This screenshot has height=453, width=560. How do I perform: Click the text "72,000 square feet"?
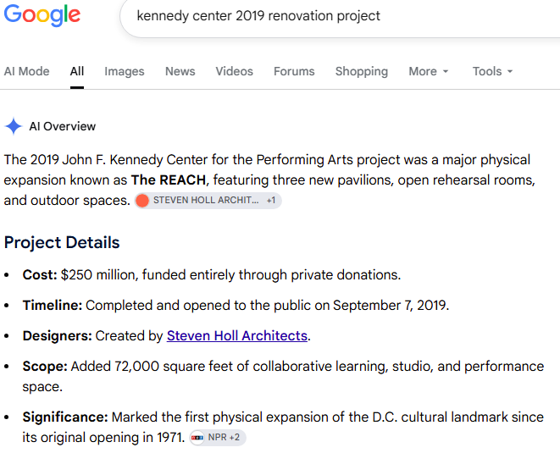tap(173, 367)
